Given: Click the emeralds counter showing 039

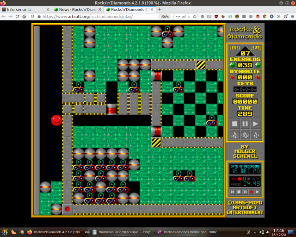Looking at the screenshot, I should point(245,65).
